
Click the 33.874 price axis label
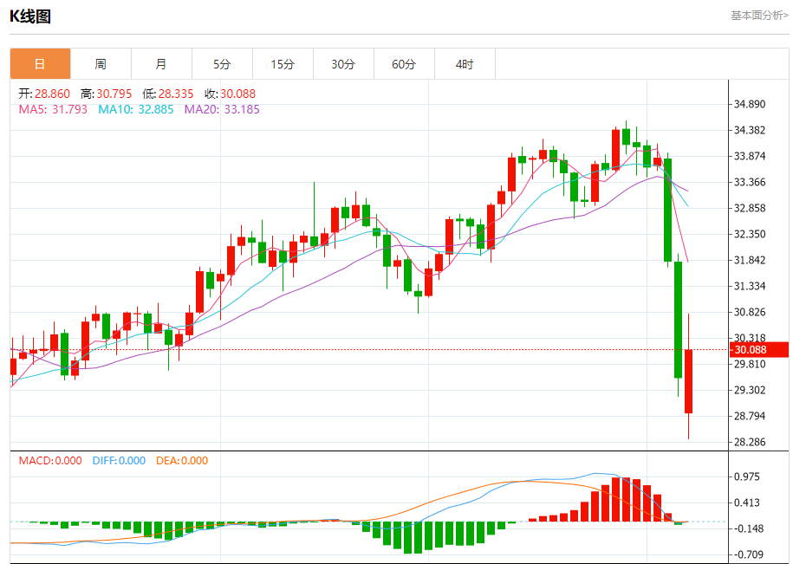click(750, 156)
